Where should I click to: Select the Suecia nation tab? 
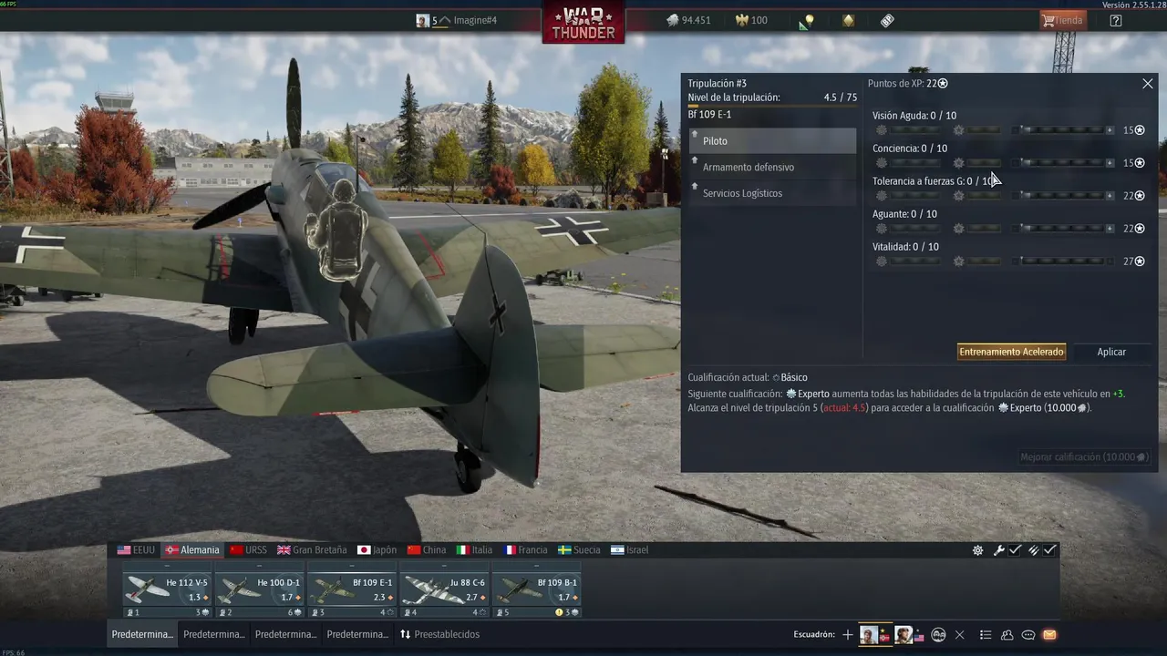point(579,550)
